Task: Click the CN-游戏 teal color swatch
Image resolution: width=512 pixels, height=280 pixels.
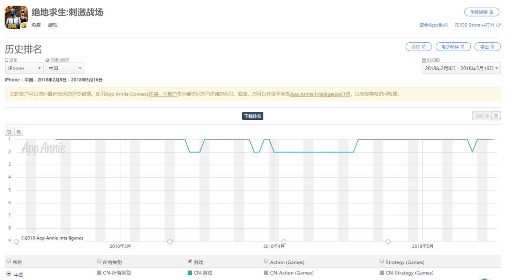Action: coord(190,273)
